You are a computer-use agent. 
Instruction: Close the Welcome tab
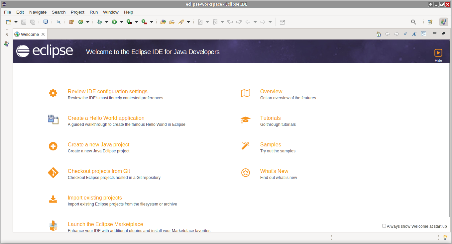43,34
